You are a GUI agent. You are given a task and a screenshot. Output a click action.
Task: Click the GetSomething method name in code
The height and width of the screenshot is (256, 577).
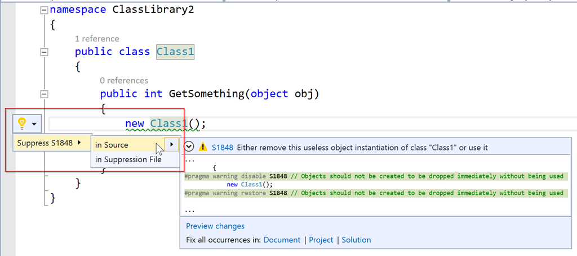[x=207, y=94]
